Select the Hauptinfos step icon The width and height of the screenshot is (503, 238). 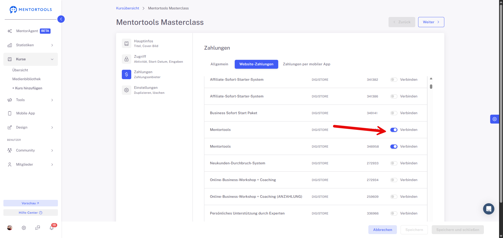pyautogui.click(x=127, y=43)
